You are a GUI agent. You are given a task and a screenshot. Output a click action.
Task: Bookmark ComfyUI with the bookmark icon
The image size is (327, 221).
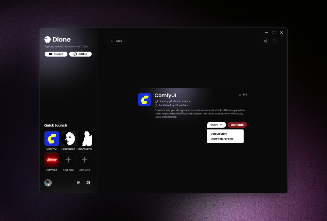(274, 41)
